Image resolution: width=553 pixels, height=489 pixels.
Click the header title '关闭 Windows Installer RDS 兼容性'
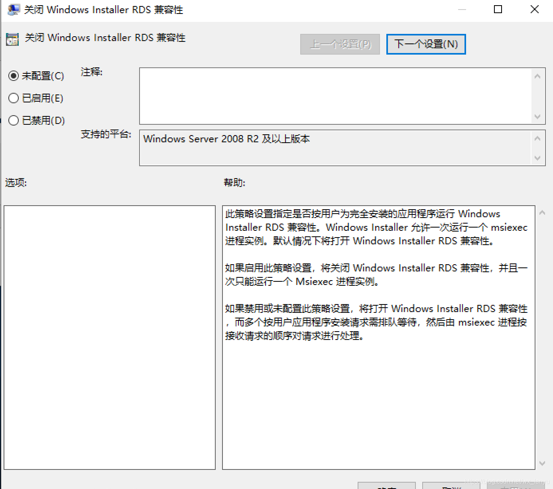105,38
